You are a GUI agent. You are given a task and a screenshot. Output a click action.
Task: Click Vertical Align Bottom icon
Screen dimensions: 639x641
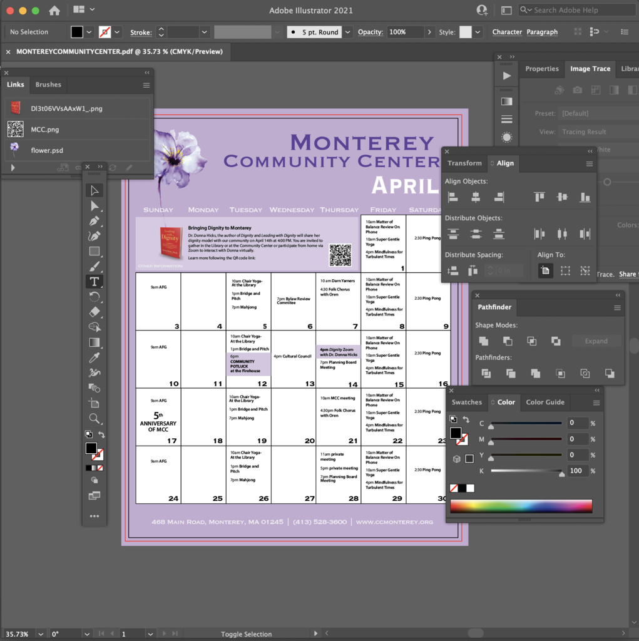[x=585, y=197]
